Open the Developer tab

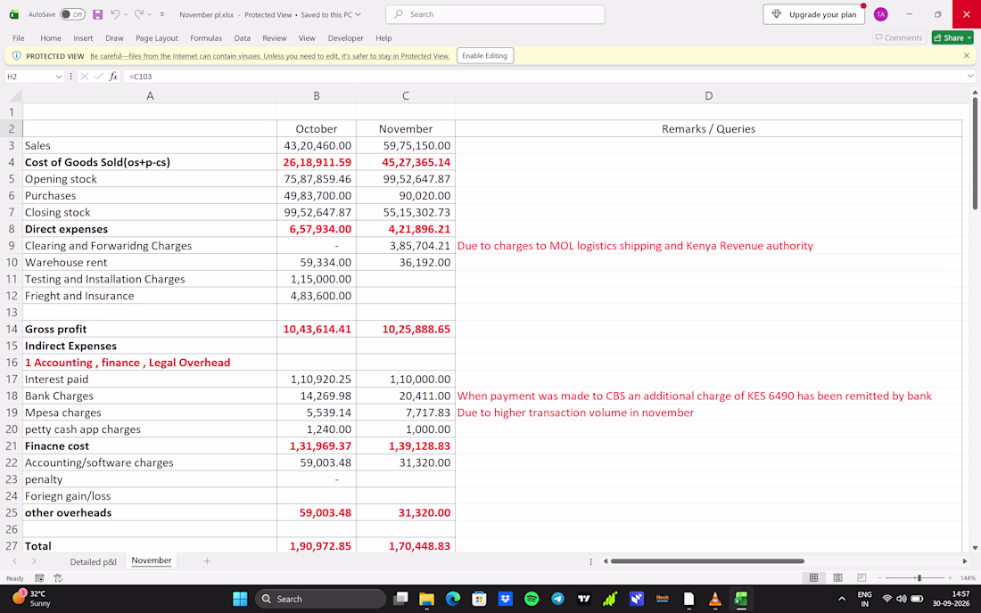click(x=345, y=38)
